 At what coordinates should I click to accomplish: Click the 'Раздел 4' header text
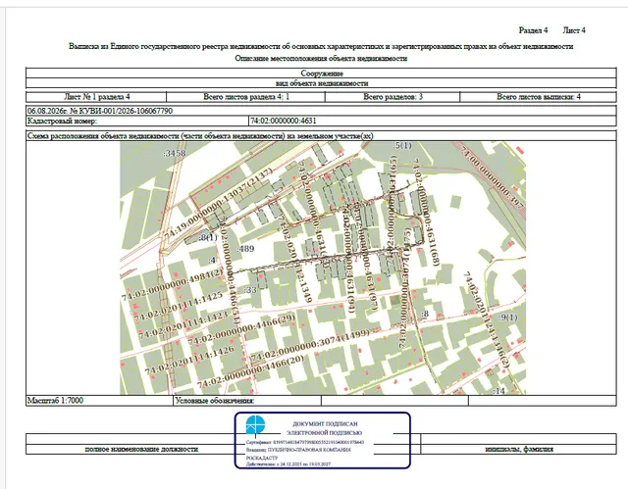pyautogui.click(x=533, y=30)
